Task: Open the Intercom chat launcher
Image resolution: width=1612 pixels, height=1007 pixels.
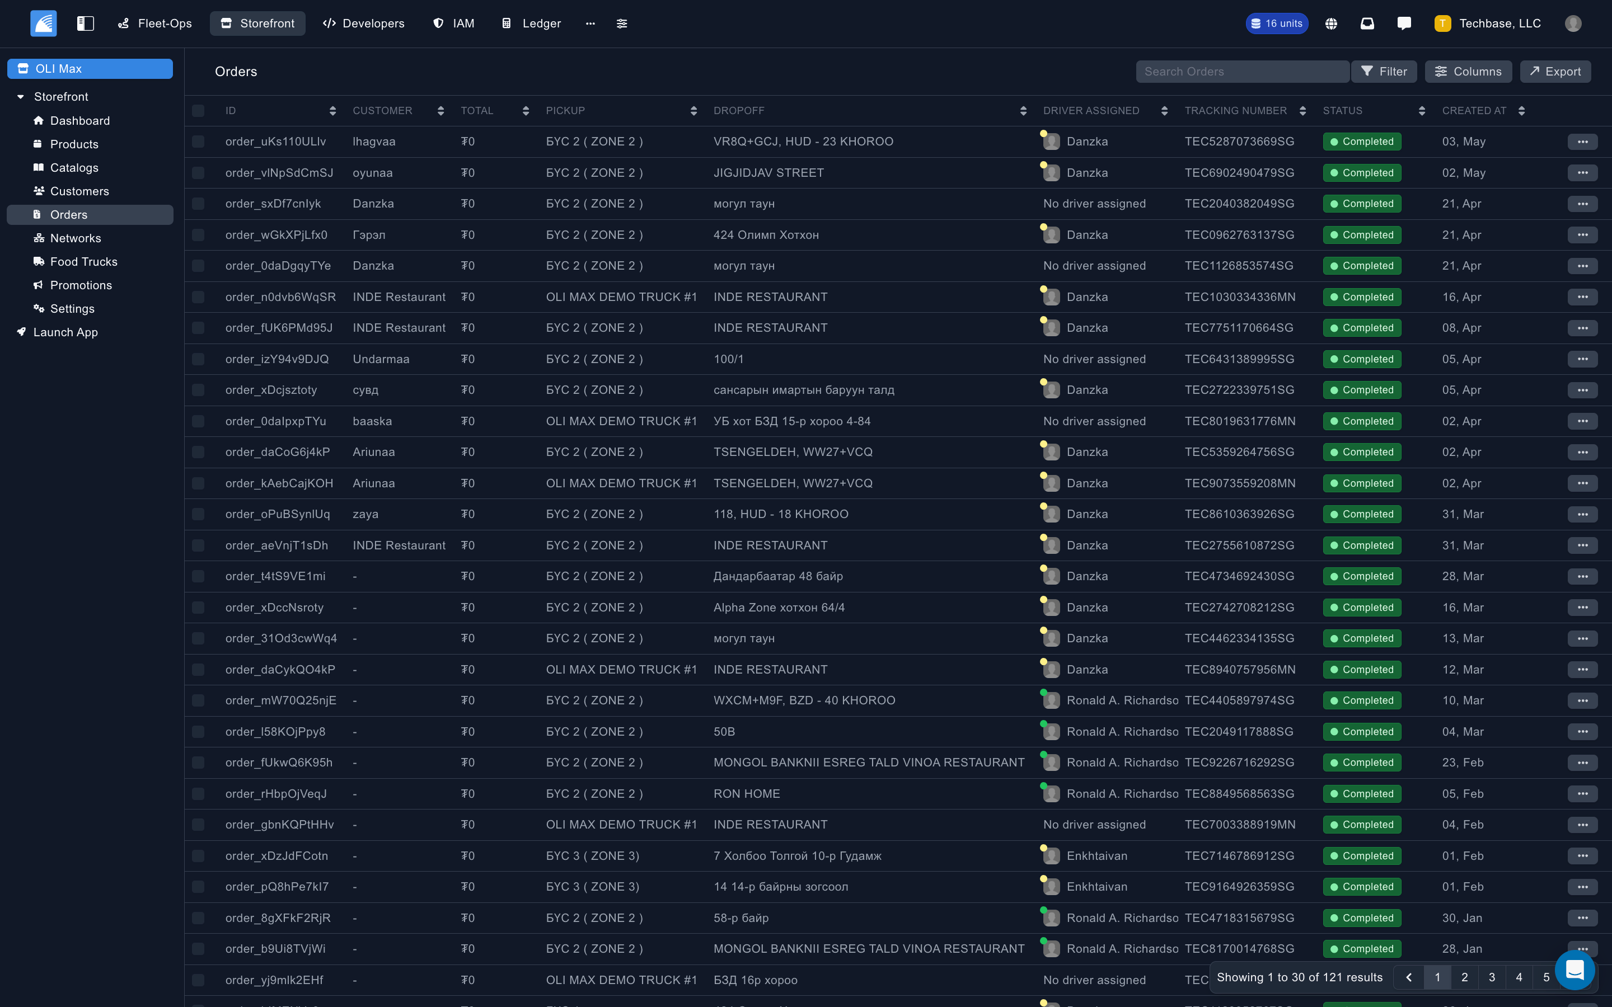Action: [1574, 970]
